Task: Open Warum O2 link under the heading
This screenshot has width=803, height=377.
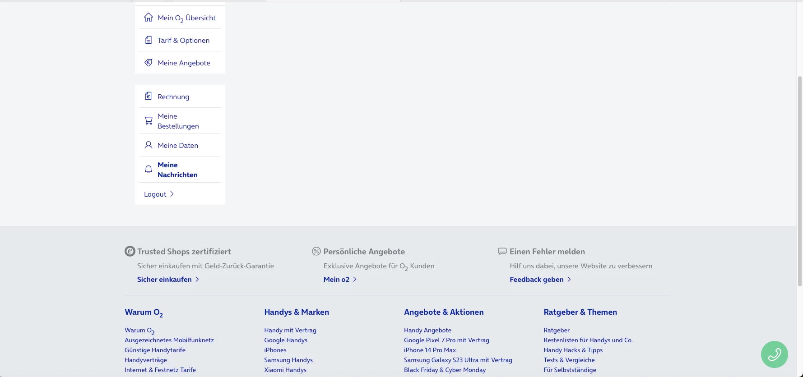Action: coord(139,331)
